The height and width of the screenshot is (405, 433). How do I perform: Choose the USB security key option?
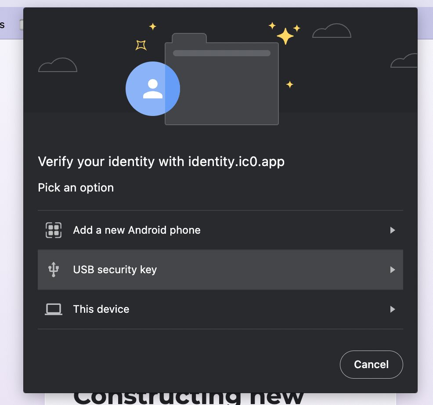pos(220,270)
